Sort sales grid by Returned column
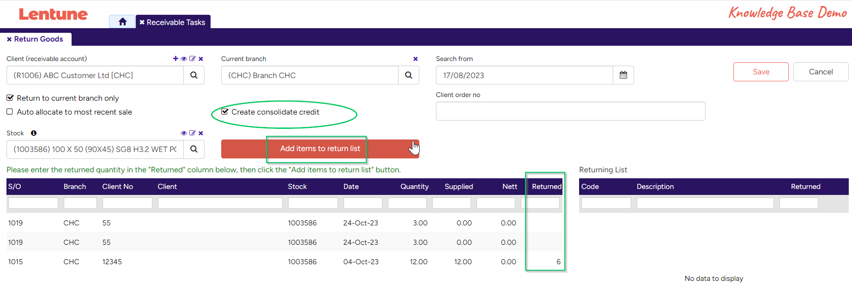 [547, 187]
